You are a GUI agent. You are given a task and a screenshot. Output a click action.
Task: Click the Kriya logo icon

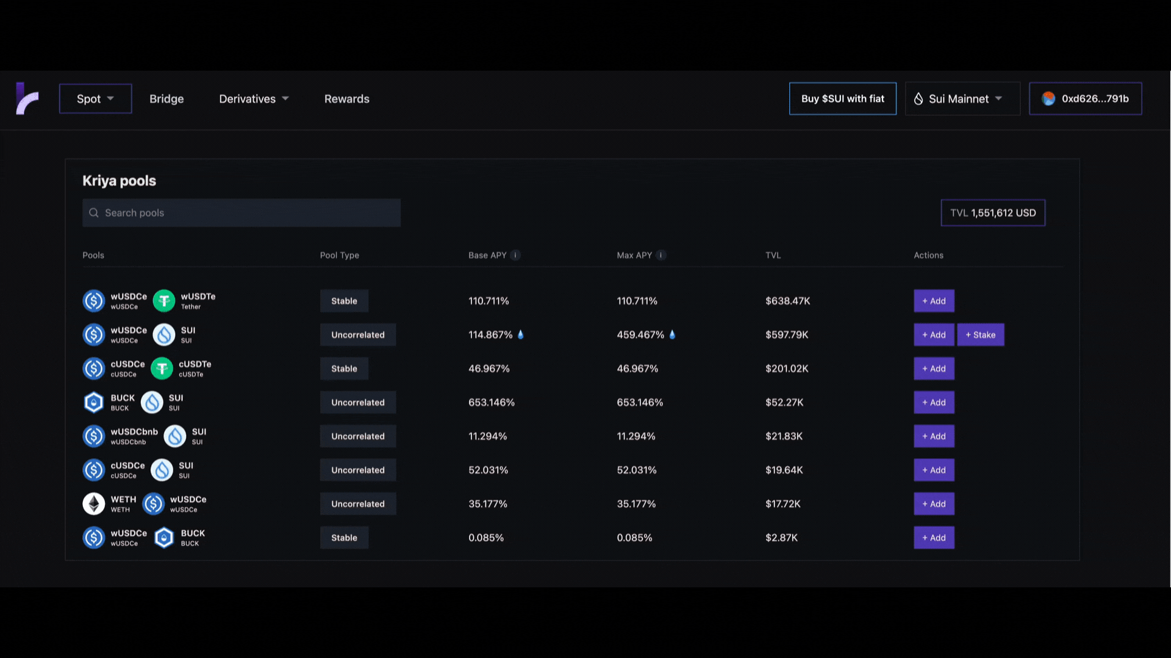(27, 99)
